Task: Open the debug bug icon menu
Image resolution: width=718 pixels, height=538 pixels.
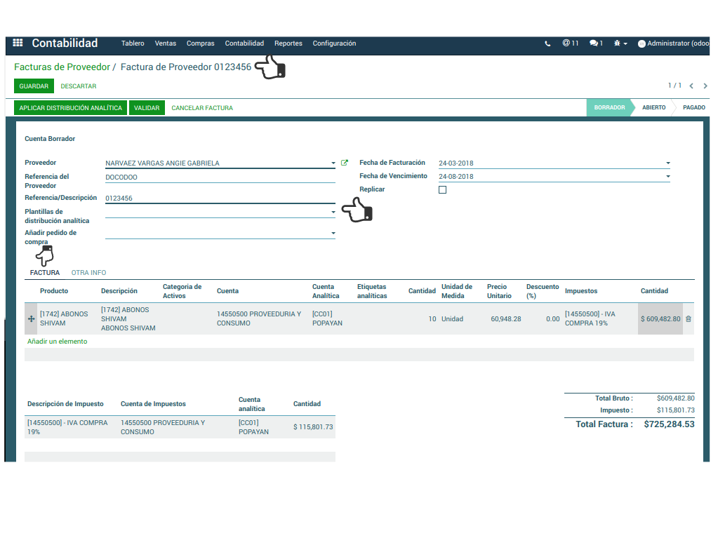Action: click(620, 43)
